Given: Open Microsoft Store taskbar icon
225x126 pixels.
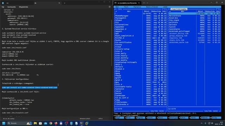Looking at the screenshot, I should [x=40, y=123].
